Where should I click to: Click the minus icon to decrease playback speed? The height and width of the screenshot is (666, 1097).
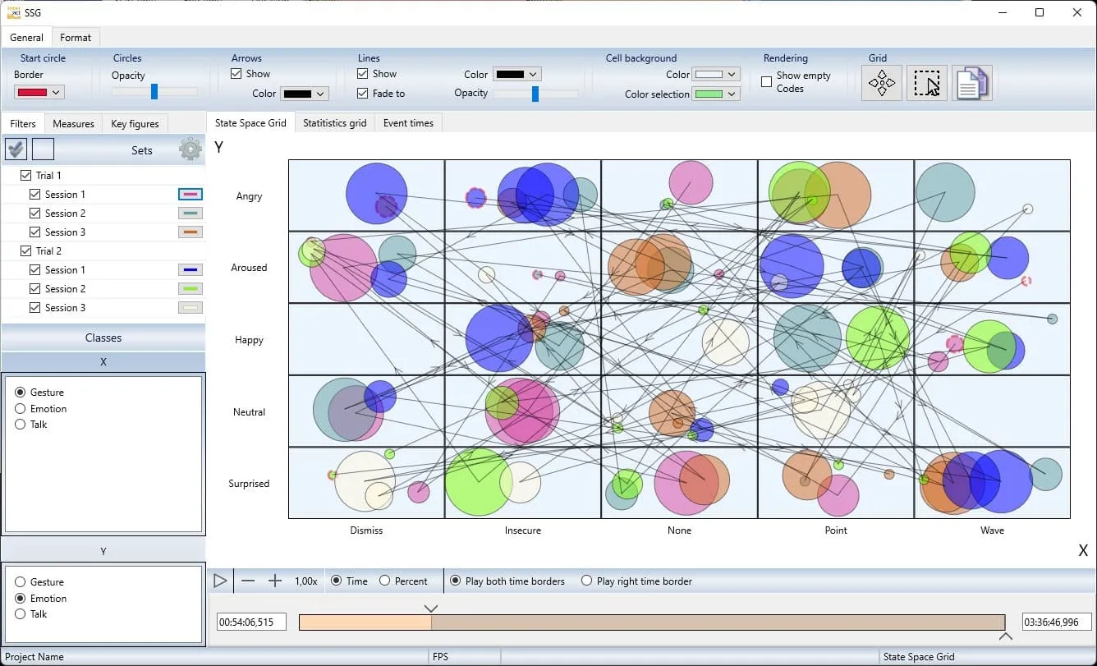pyautogui.click(x=248, y=581)
